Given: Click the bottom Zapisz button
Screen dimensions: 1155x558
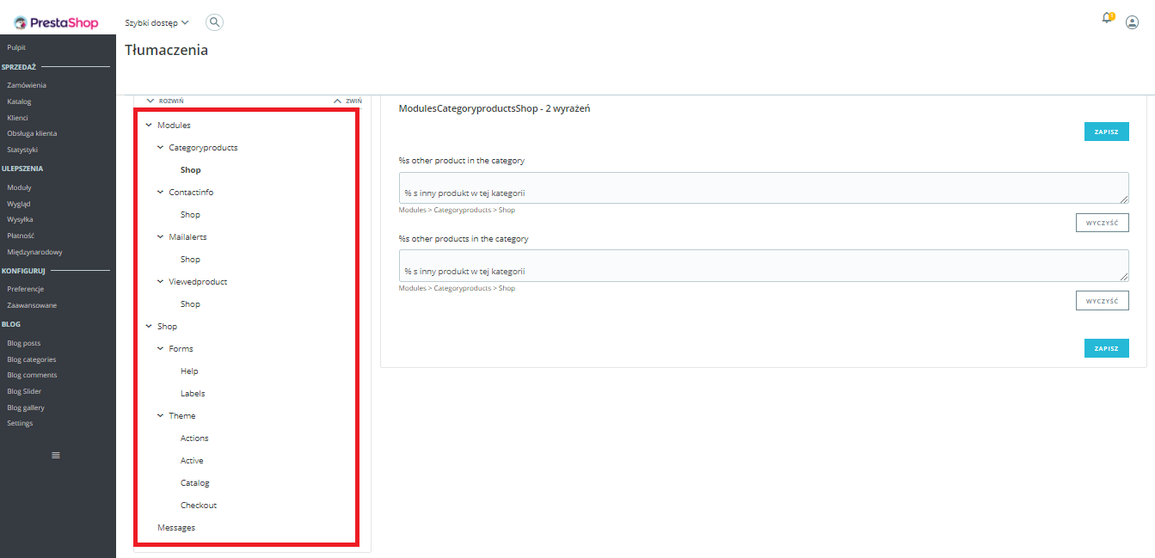Looking at the screenshot, I should click(1106, 348).
